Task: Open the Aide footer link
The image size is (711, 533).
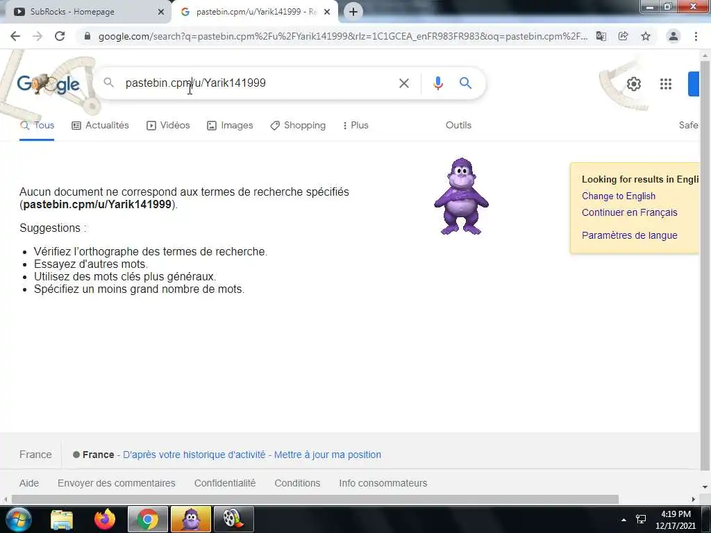Action: (x=29, y=483)
